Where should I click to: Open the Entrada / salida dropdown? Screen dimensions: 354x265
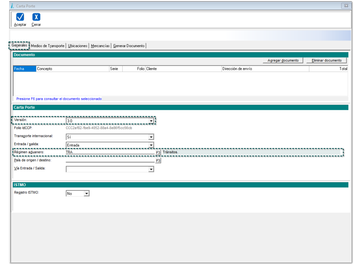(x=151, y=145)
